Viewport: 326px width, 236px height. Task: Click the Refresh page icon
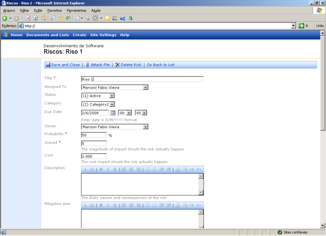click(36, 18)
